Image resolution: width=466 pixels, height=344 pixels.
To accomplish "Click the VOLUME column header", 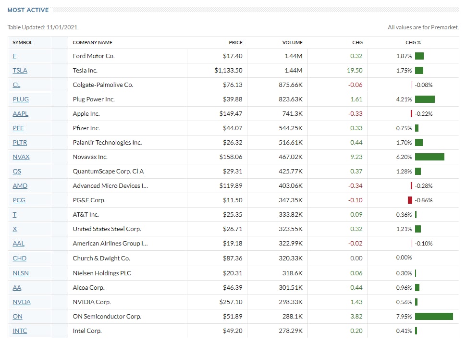I will [293, 42].
